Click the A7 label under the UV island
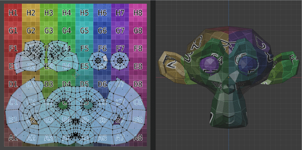The width and height of the screenshot is (302, 150). point(120,138)
